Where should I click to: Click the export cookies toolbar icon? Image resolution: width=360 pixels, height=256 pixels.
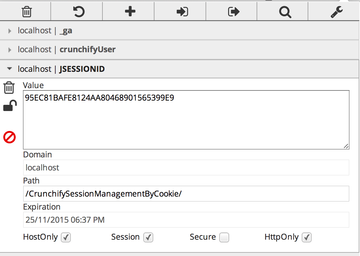233,12
